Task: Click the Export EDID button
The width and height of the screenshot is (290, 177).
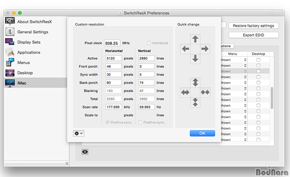Action: tap(253, 35)
